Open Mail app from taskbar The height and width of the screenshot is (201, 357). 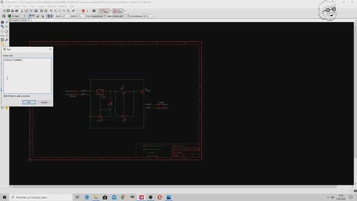tap(114, 197)
